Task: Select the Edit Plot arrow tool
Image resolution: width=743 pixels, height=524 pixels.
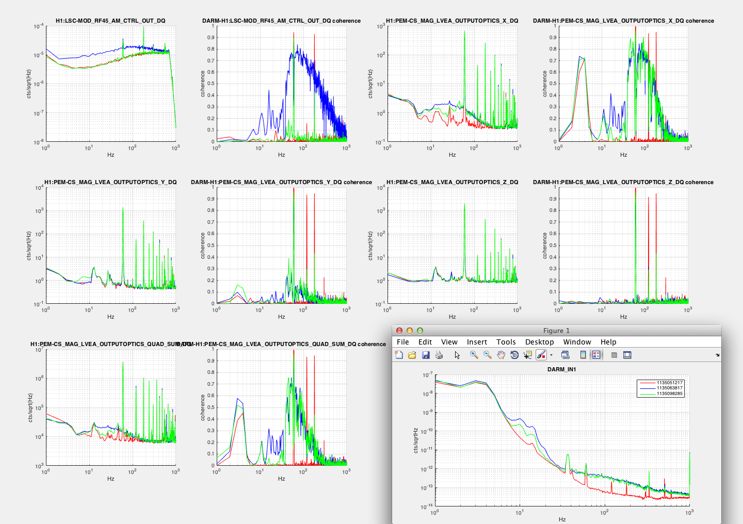Action: click(457, 355)
